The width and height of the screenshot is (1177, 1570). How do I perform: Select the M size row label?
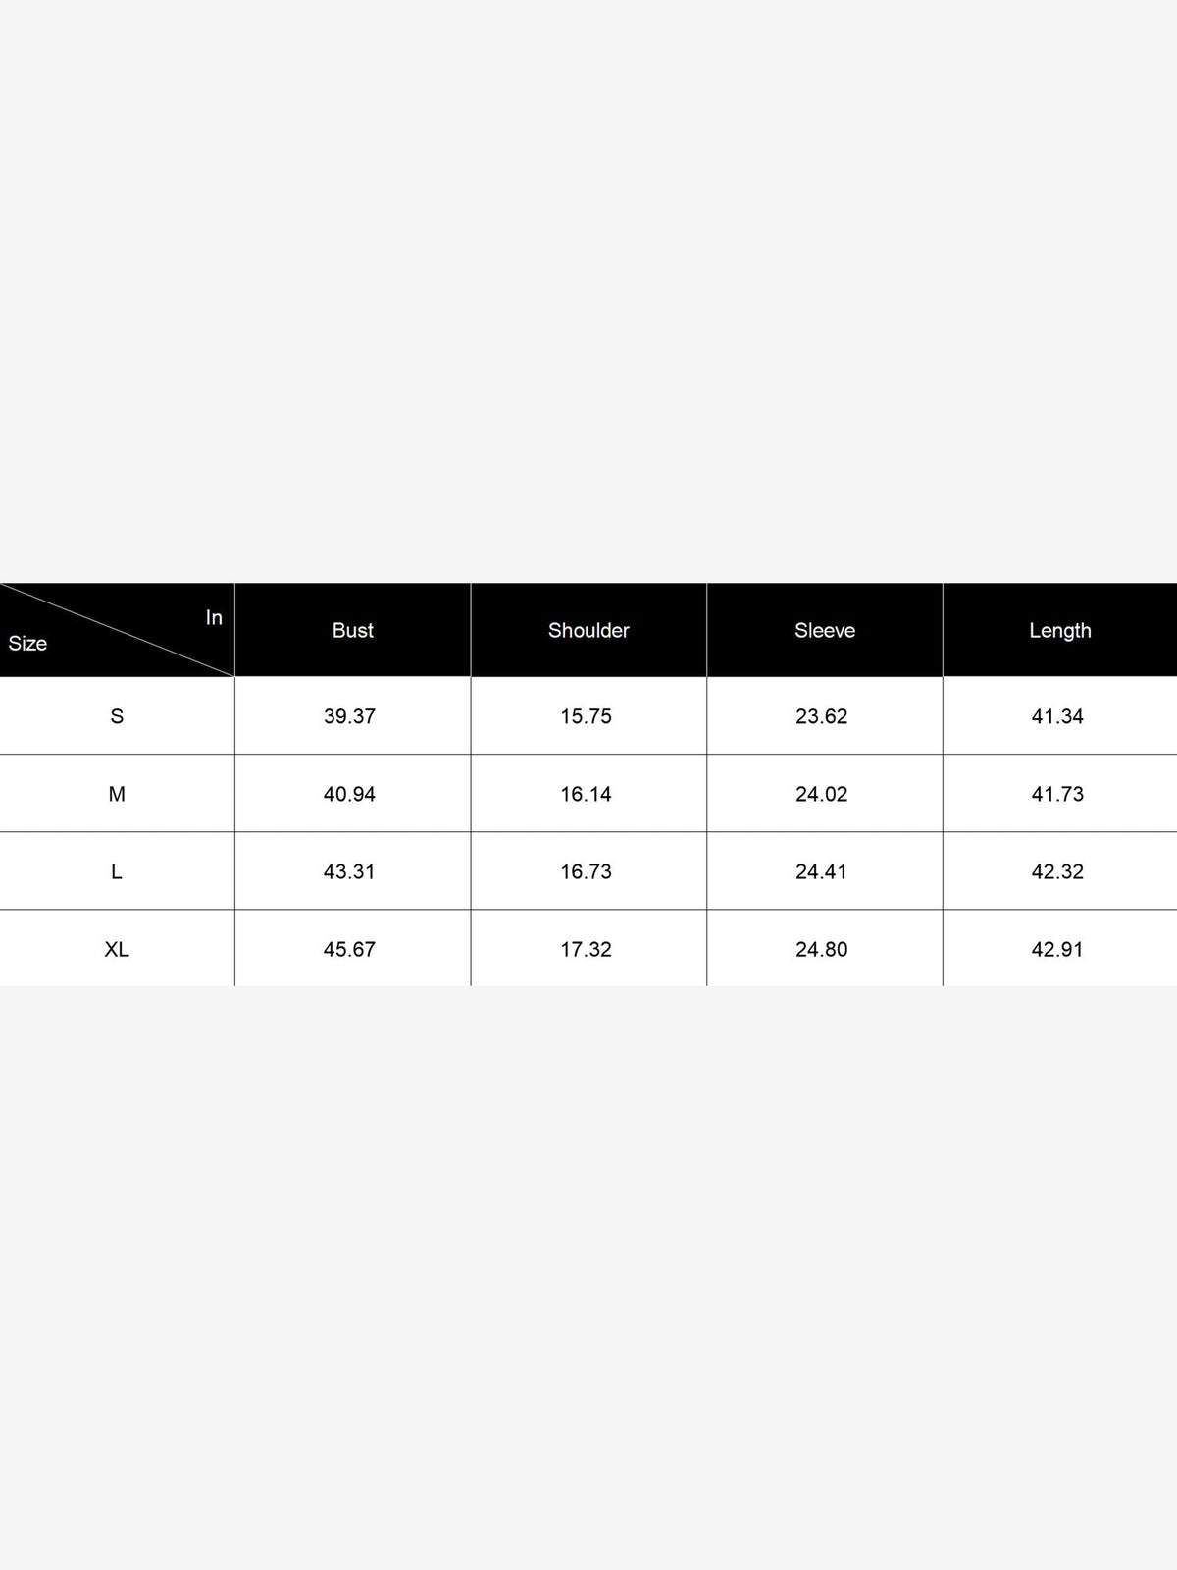click(x=117, y=794)
